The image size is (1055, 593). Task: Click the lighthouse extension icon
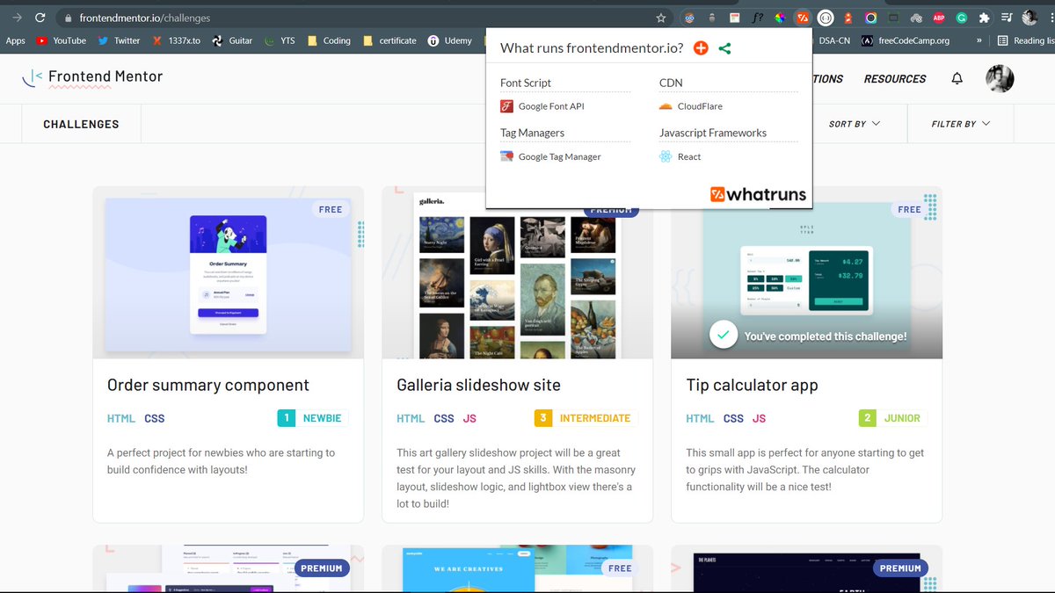click(848, 18)
